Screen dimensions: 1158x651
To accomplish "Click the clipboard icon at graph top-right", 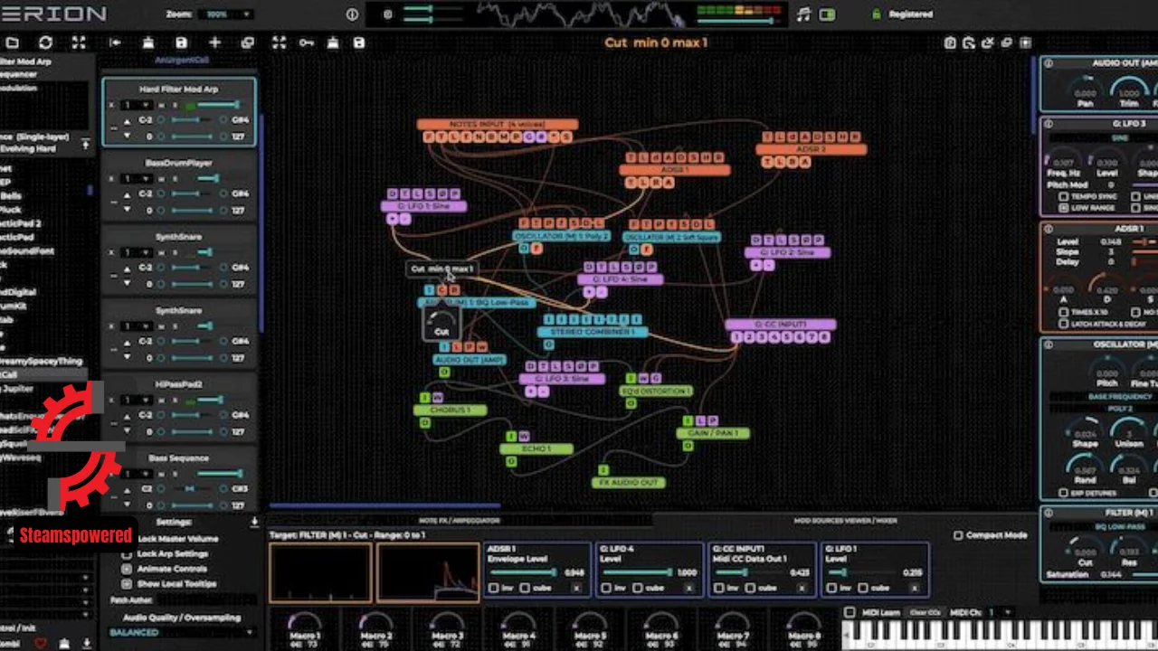I will click(950, 42).
